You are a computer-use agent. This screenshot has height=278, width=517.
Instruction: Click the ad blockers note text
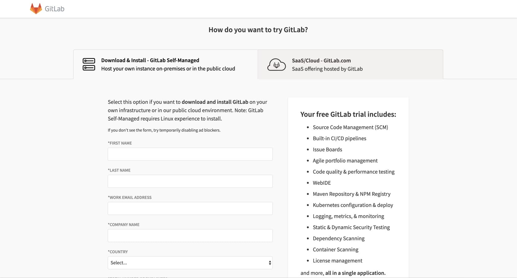click(164, 130)
